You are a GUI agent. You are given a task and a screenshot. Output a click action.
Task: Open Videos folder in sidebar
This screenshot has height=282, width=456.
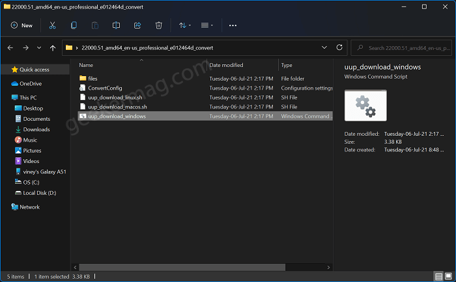[x=27, y=161]
